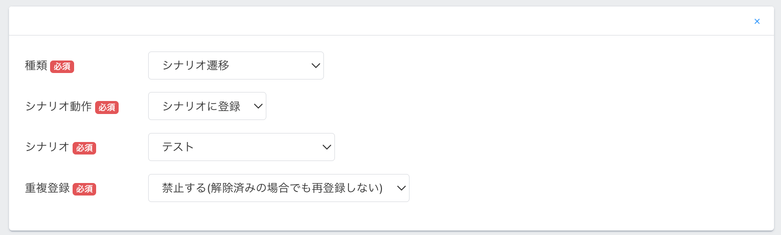Click the シナリオ動作 field label
The height and width of the screenshot is (235, 781).
point(59,106)
